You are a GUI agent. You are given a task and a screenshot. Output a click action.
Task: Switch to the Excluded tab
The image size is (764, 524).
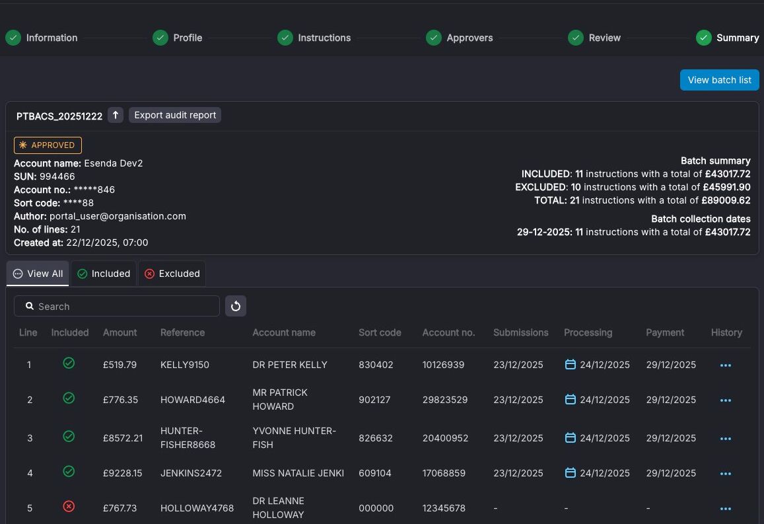pyautogui.click(x=172, y=274)
